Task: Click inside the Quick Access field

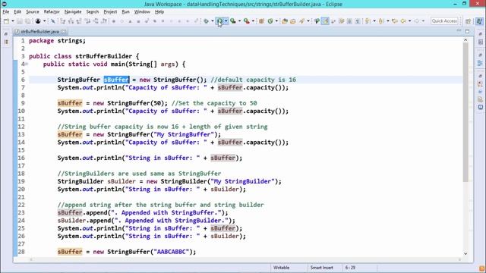Action: (x=444, y=21)
